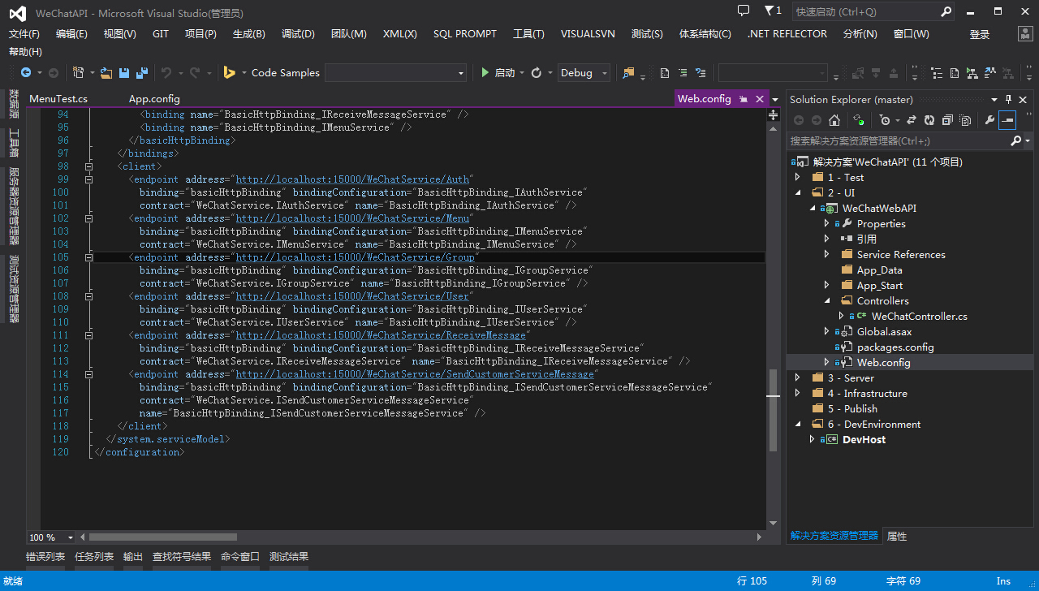Click the magnifier in Quick Launch box
This screenshot has height=591, width=1039.
tap(946, 11)
